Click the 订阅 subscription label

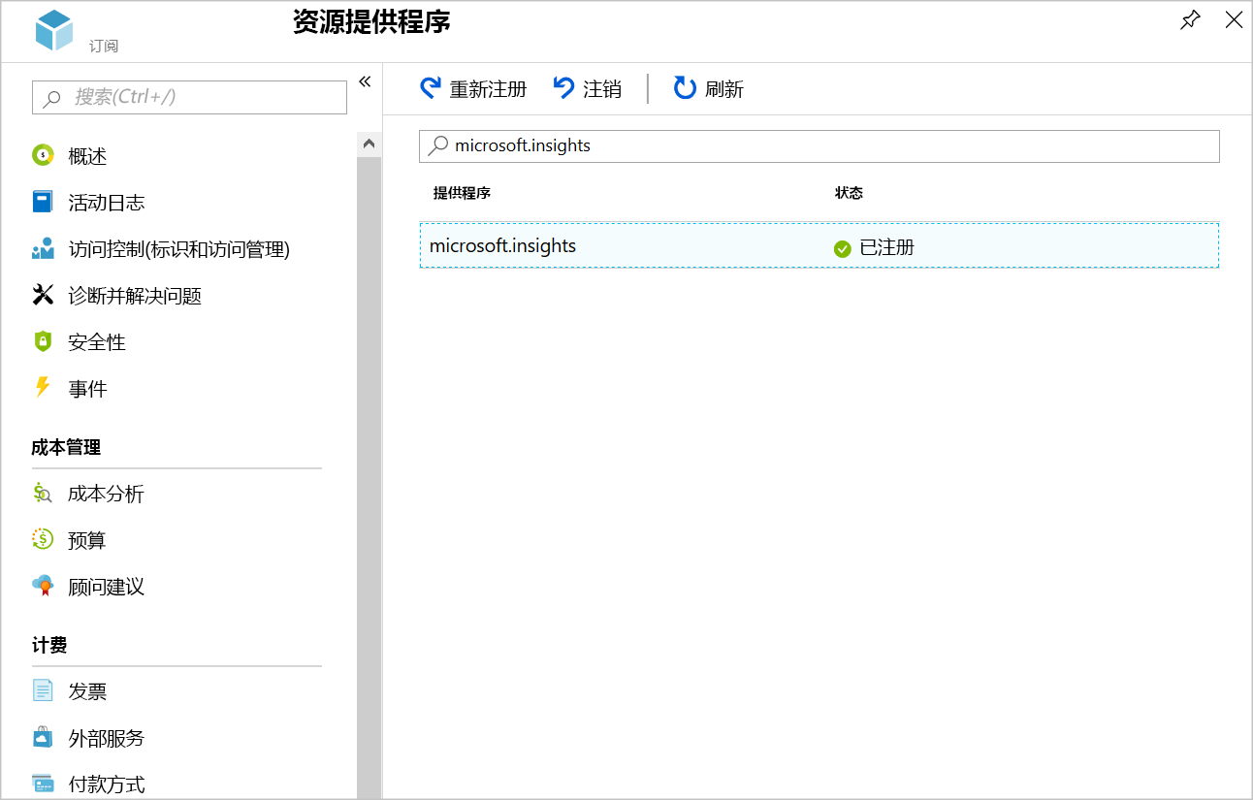[104, 47]
